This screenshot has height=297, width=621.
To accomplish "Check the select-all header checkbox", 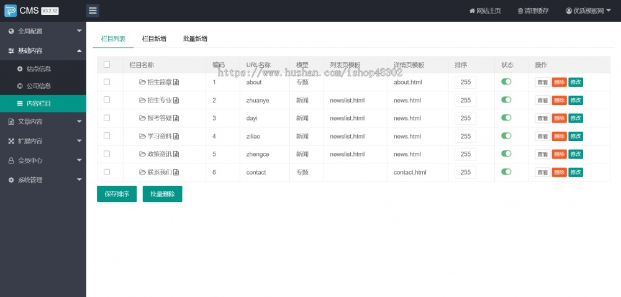I will click(x=107, y=64).
